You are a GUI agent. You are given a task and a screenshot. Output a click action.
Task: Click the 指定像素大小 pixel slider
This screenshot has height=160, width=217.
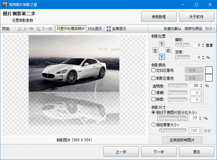pos(172,130)
